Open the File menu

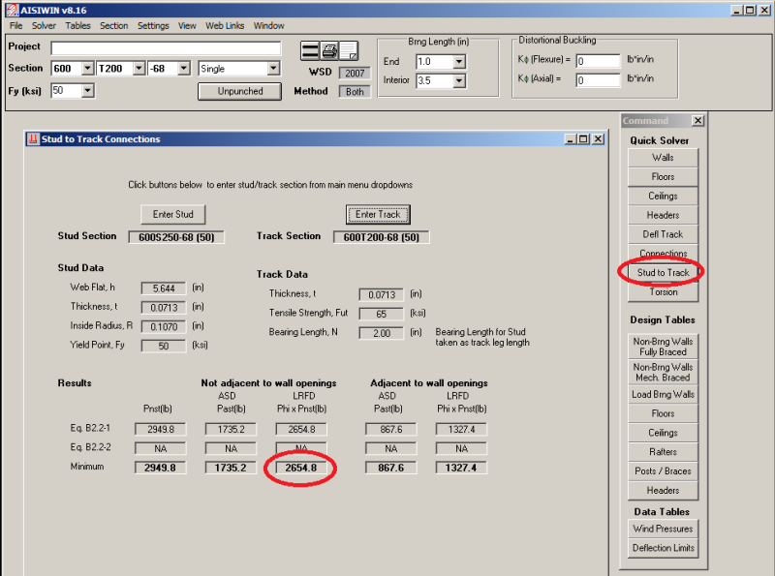point(15,26)
